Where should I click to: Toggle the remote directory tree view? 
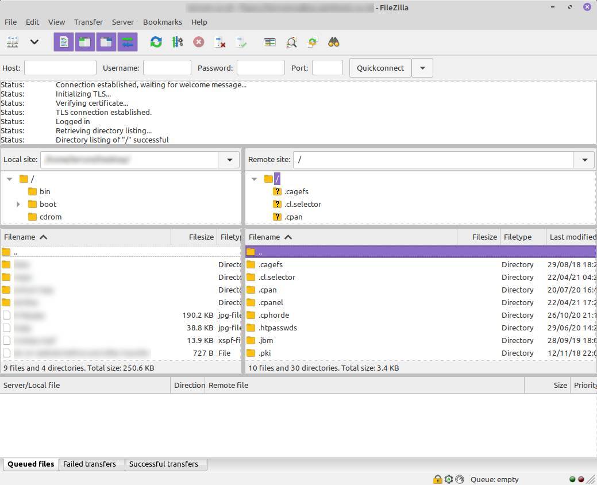pyautogui.click(x=106, y=42)
